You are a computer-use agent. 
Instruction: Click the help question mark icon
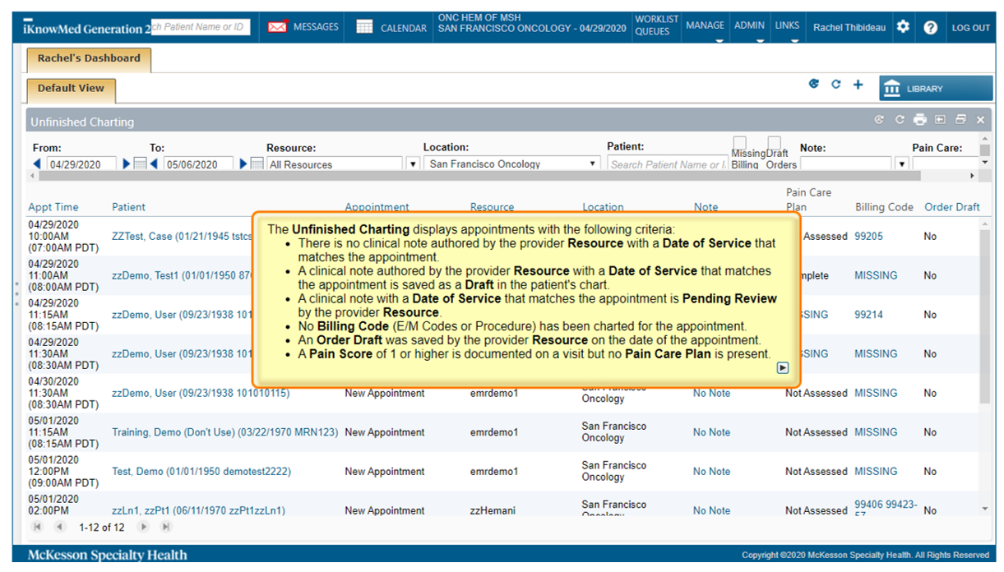pyautogui.click(x=930, y=27)
